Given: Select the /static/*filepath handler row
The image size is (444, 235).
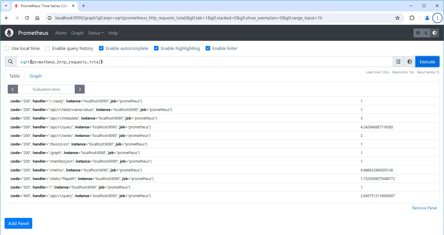Looking at the screenshot, I should tap(222, 179).
